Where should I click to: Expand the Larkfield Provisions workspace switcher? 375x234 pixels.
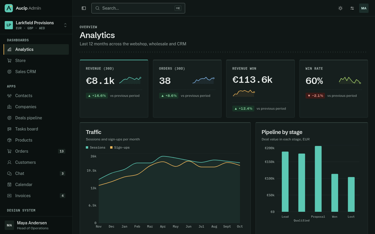click(36, 25)
